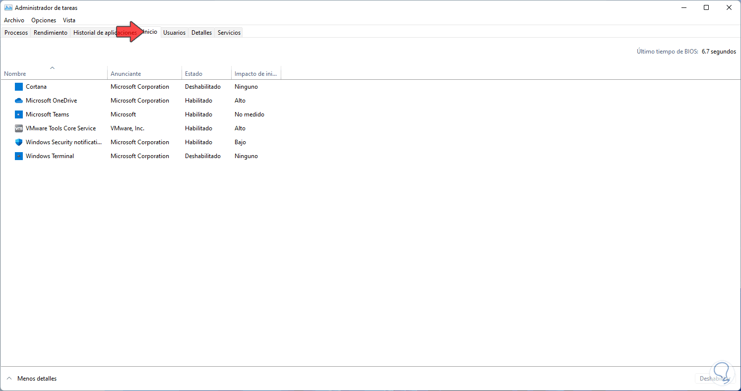Image resolution: width=741 pixels, height=391 pixels.
Task: Click Alto impact for VMware Tools
Action: 240,128
